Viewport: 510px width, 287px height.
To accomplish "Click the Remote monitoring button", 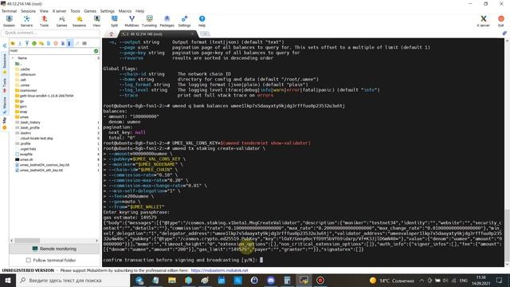I will click(x=55, y=249).
